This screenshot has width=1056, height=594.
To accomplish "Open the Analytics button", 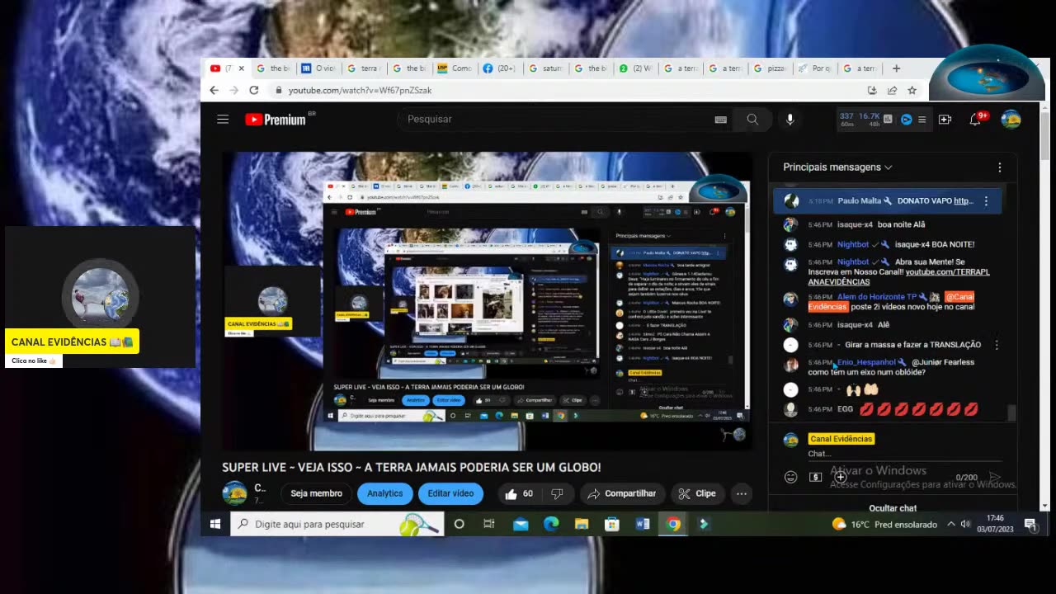I will click(384, 494).
